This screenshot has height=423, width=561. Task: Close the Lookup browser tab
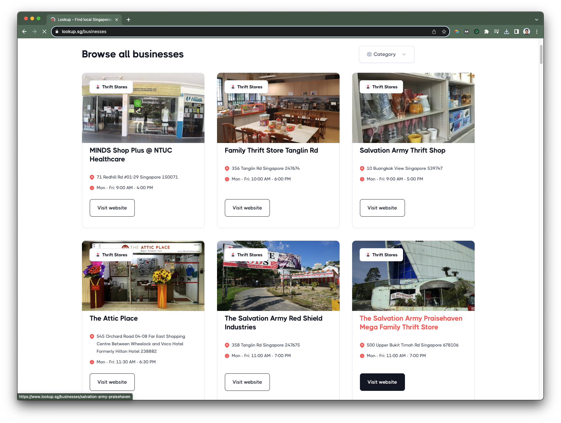pyautogui.click(x=117, y=20)
